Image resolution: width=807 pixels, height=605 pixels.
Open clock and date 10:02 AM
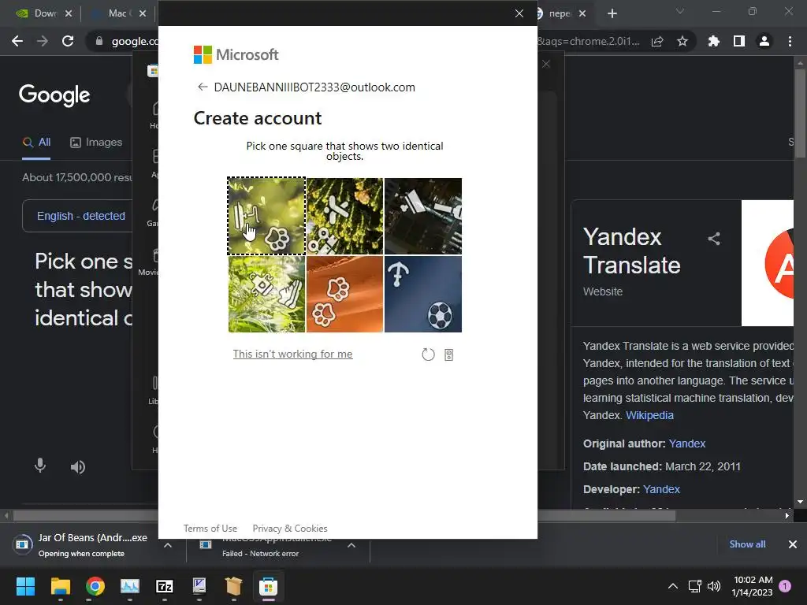point(753,586)
